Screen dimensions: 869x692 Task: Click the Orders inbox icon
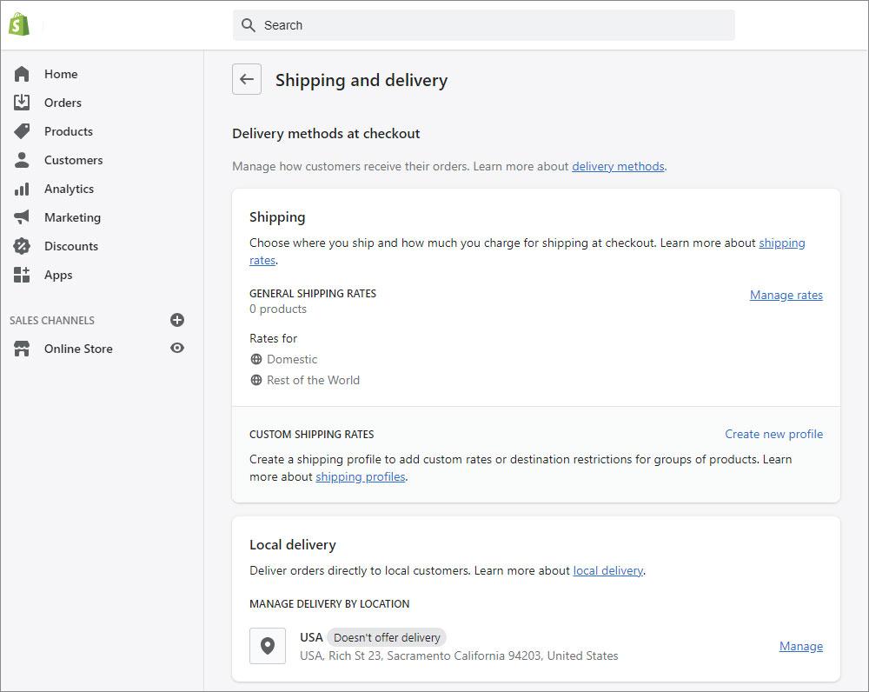point(22,103)
